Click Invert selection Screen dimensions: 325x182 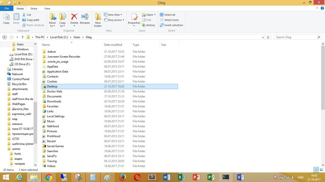(171, 25)
